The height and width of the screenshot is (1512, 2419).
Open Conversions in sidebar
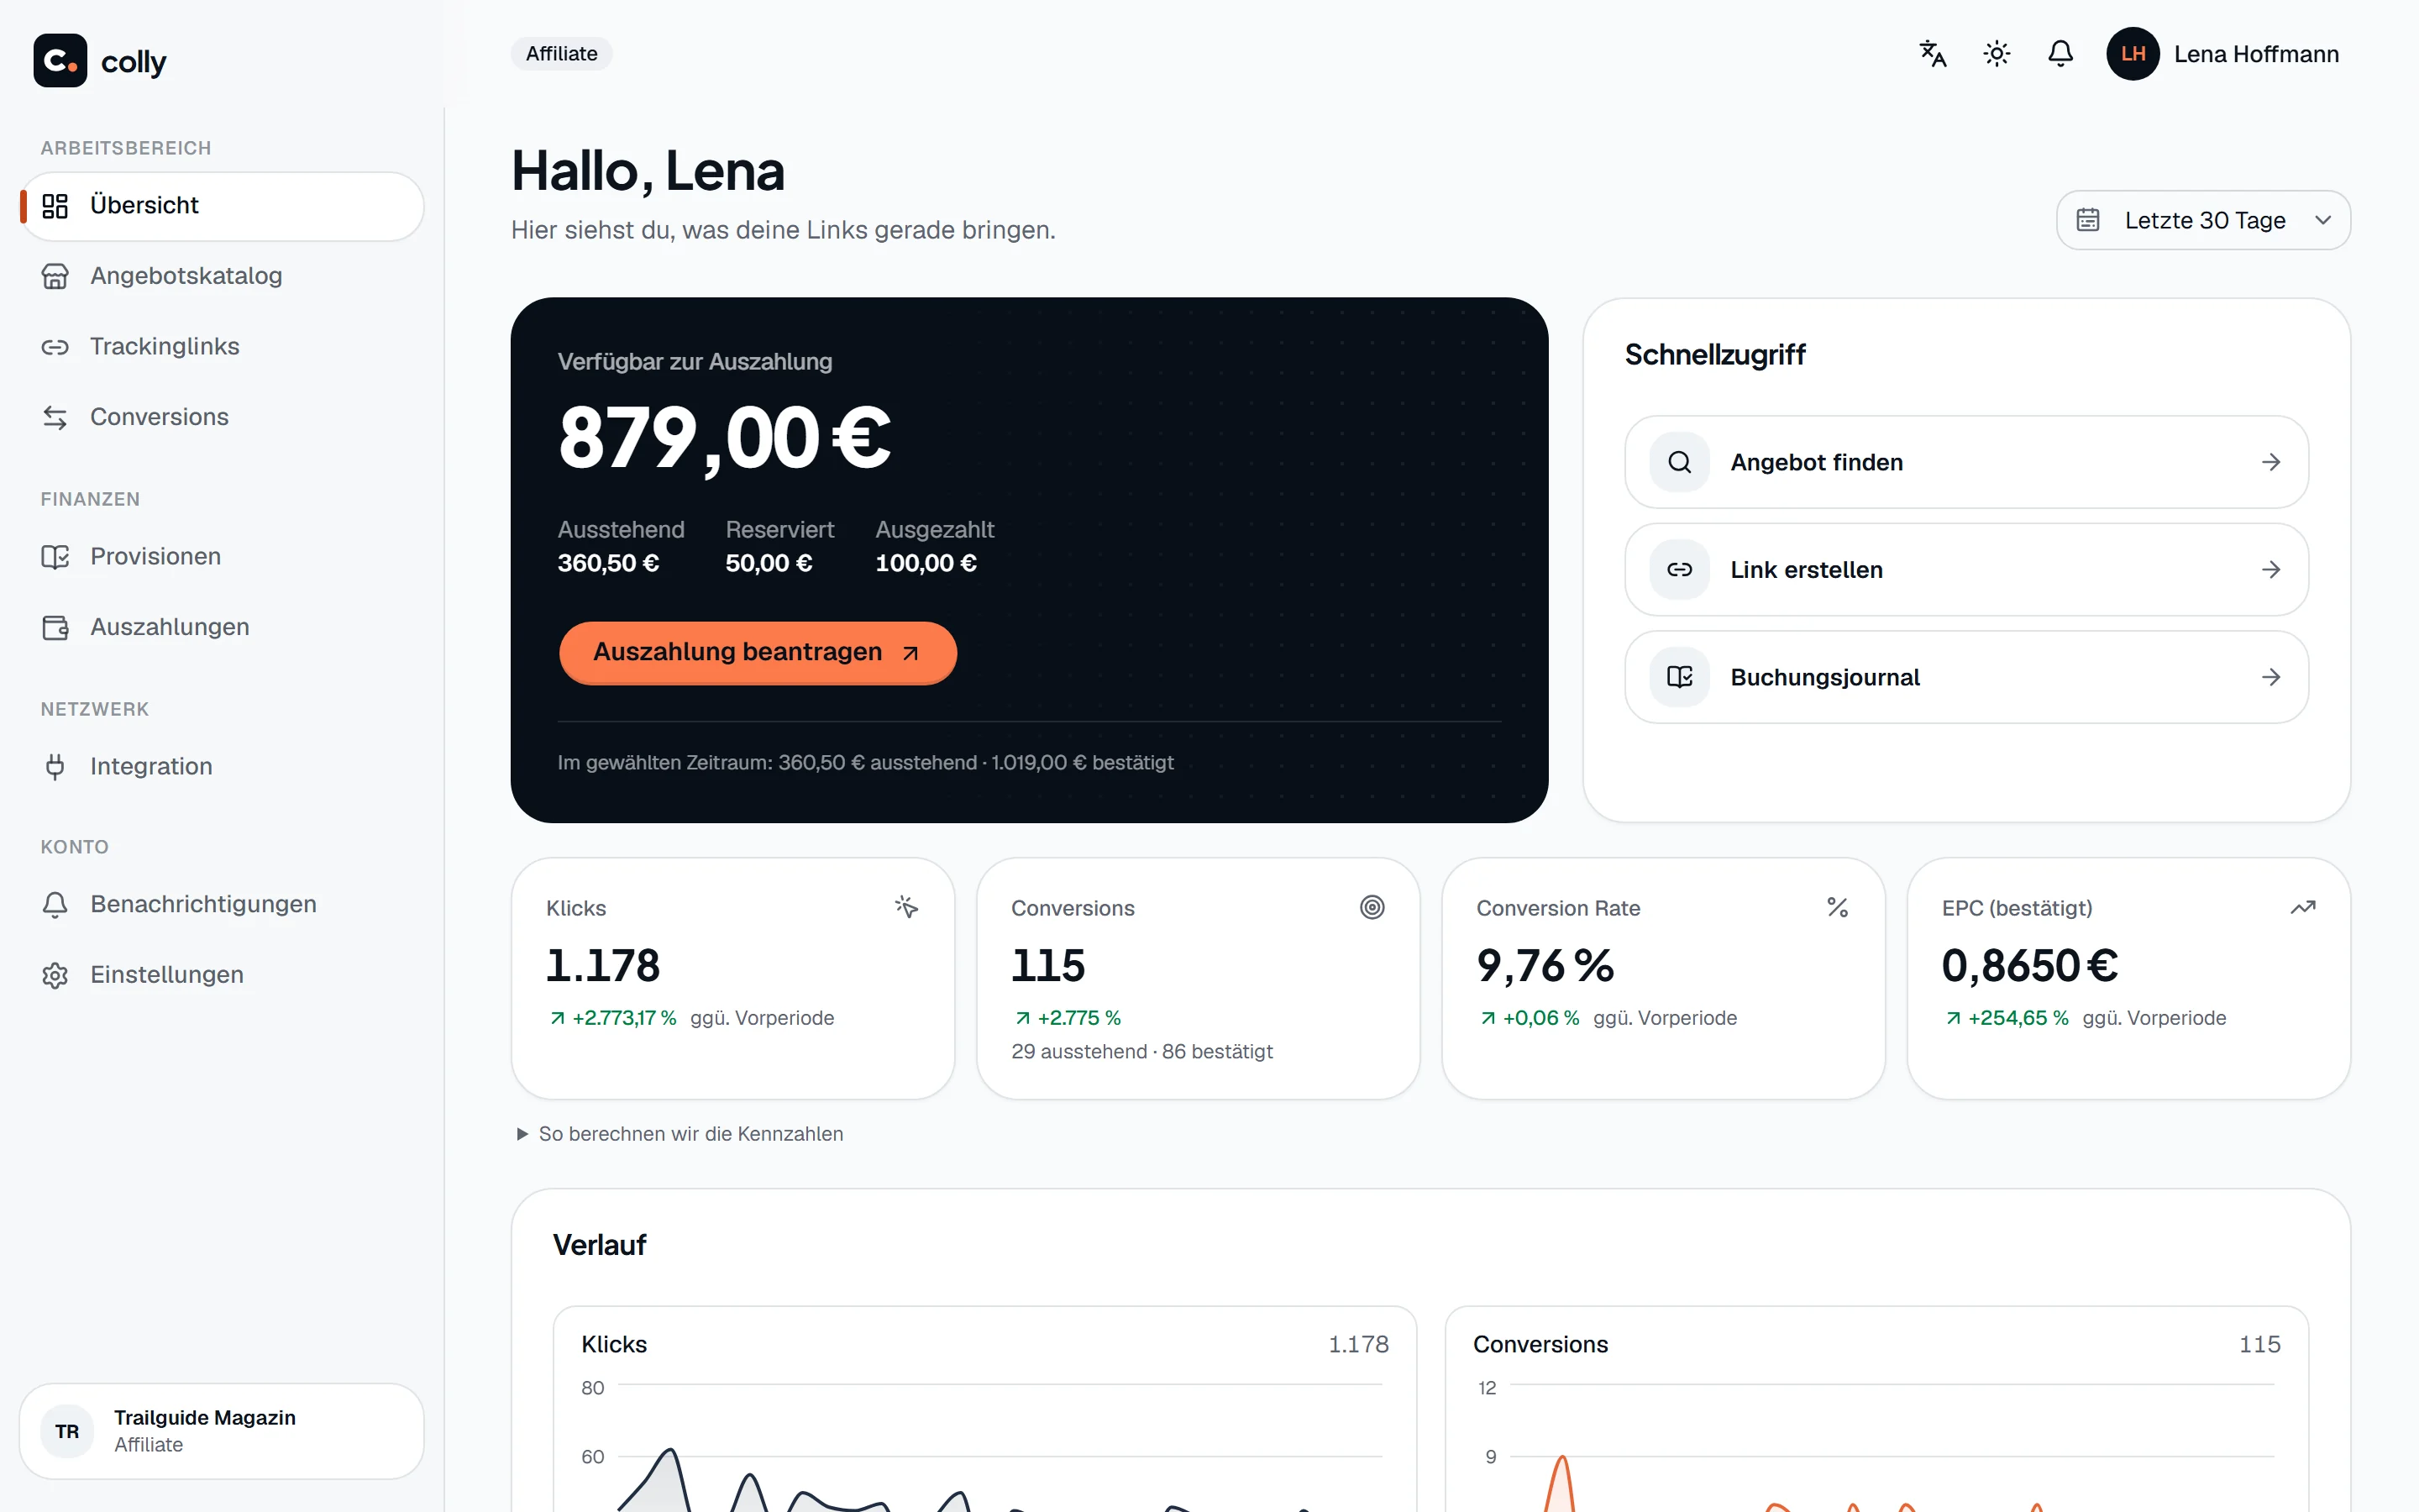click(x=222, y=417)
